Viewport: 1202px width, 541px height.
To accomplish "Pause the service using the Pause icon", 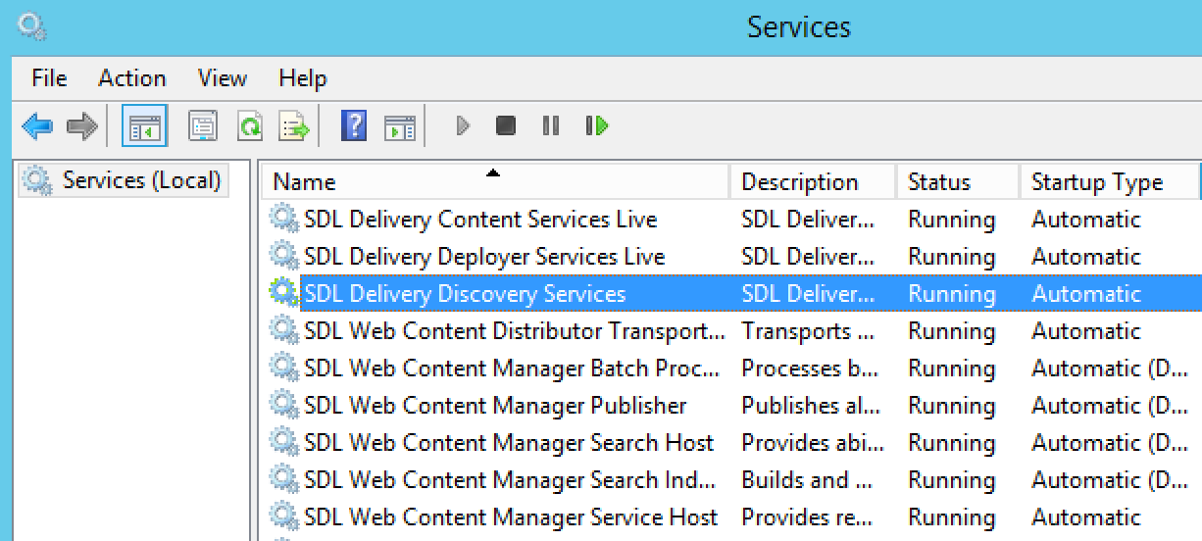I will [x=551, y=125].
